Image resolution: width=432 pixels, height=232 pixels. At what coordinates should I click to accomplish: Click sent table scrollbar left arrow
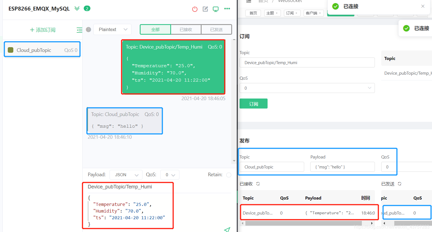coord(384,223)
